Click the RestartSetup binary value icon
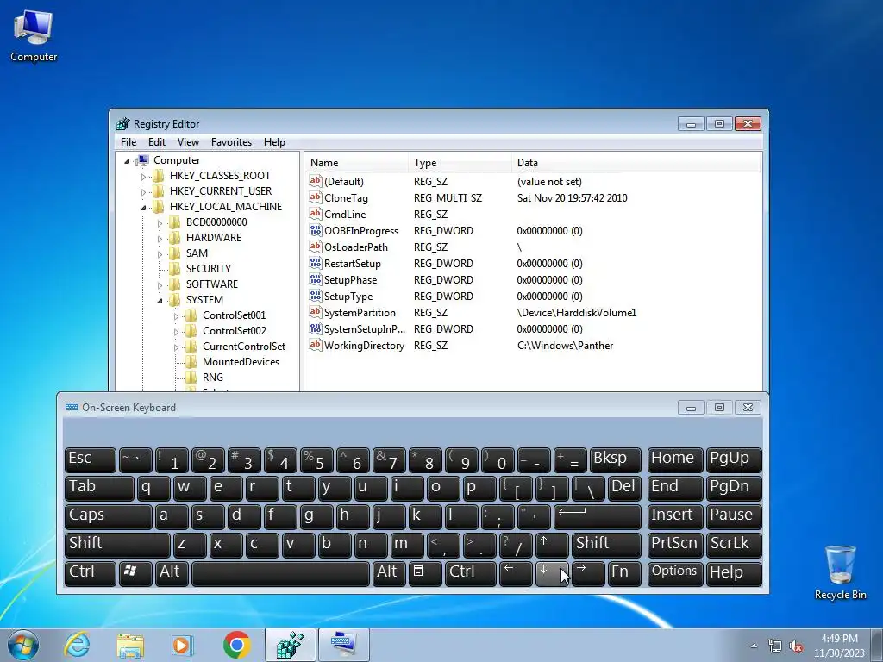The height and width of the screenshot is (662, 883). pyautogui.click(x=315, y=263)
